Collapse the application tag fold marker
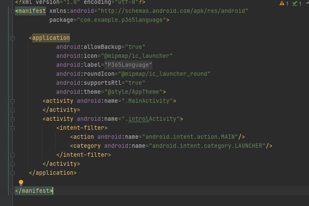This screenshot has width=309, height=206. click(12, 38)
